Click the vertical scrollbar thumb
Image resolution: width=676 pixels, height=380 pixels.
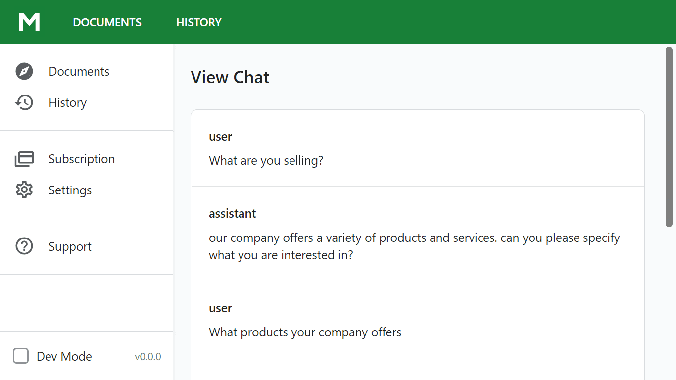click(x=669, y=137)
